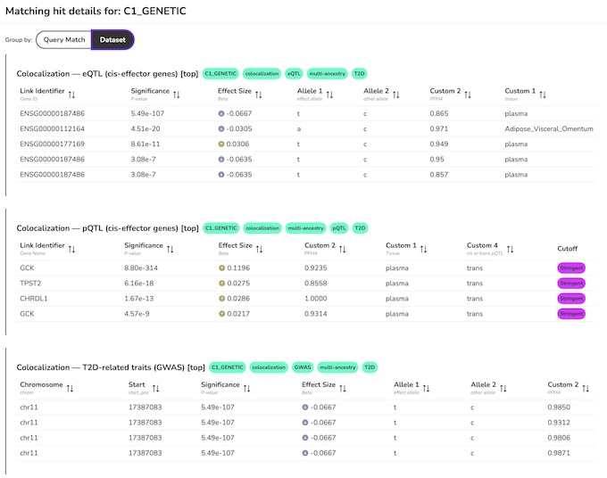Click P-value 8.80e-314 cell
The image size is (607, 478).
141,268
